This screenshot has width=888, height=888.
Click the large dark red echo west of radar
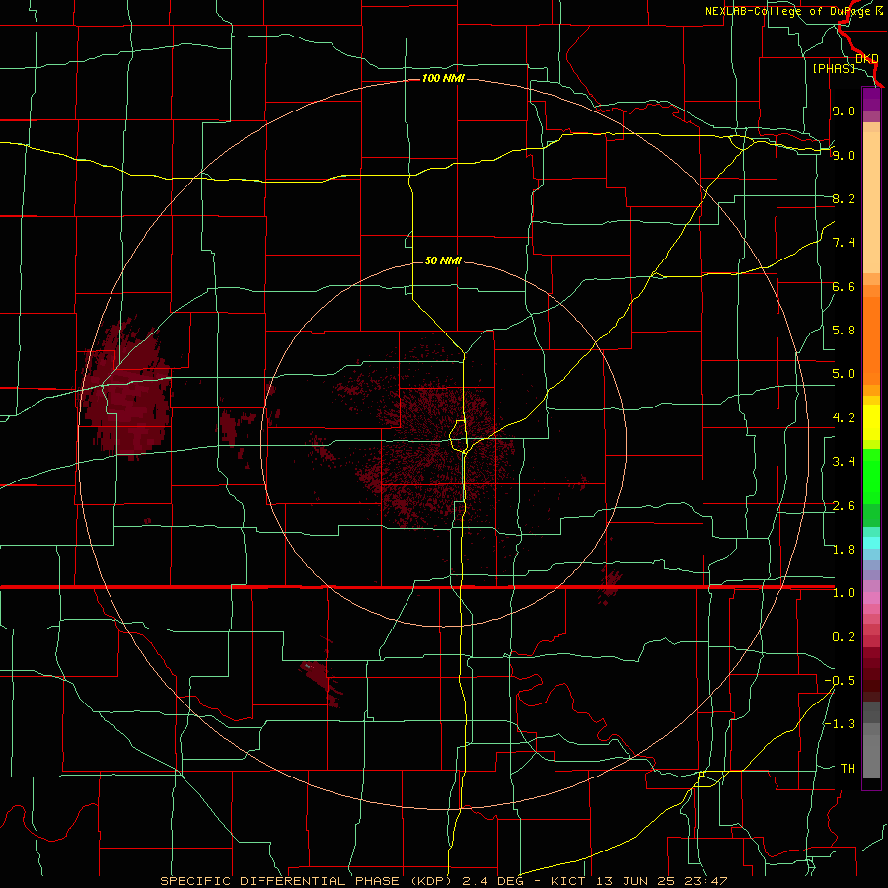click(125, 389)
